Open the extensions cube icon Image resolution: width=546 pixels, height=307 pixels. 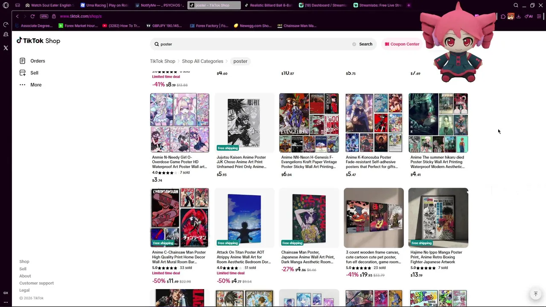coord(503,16)
